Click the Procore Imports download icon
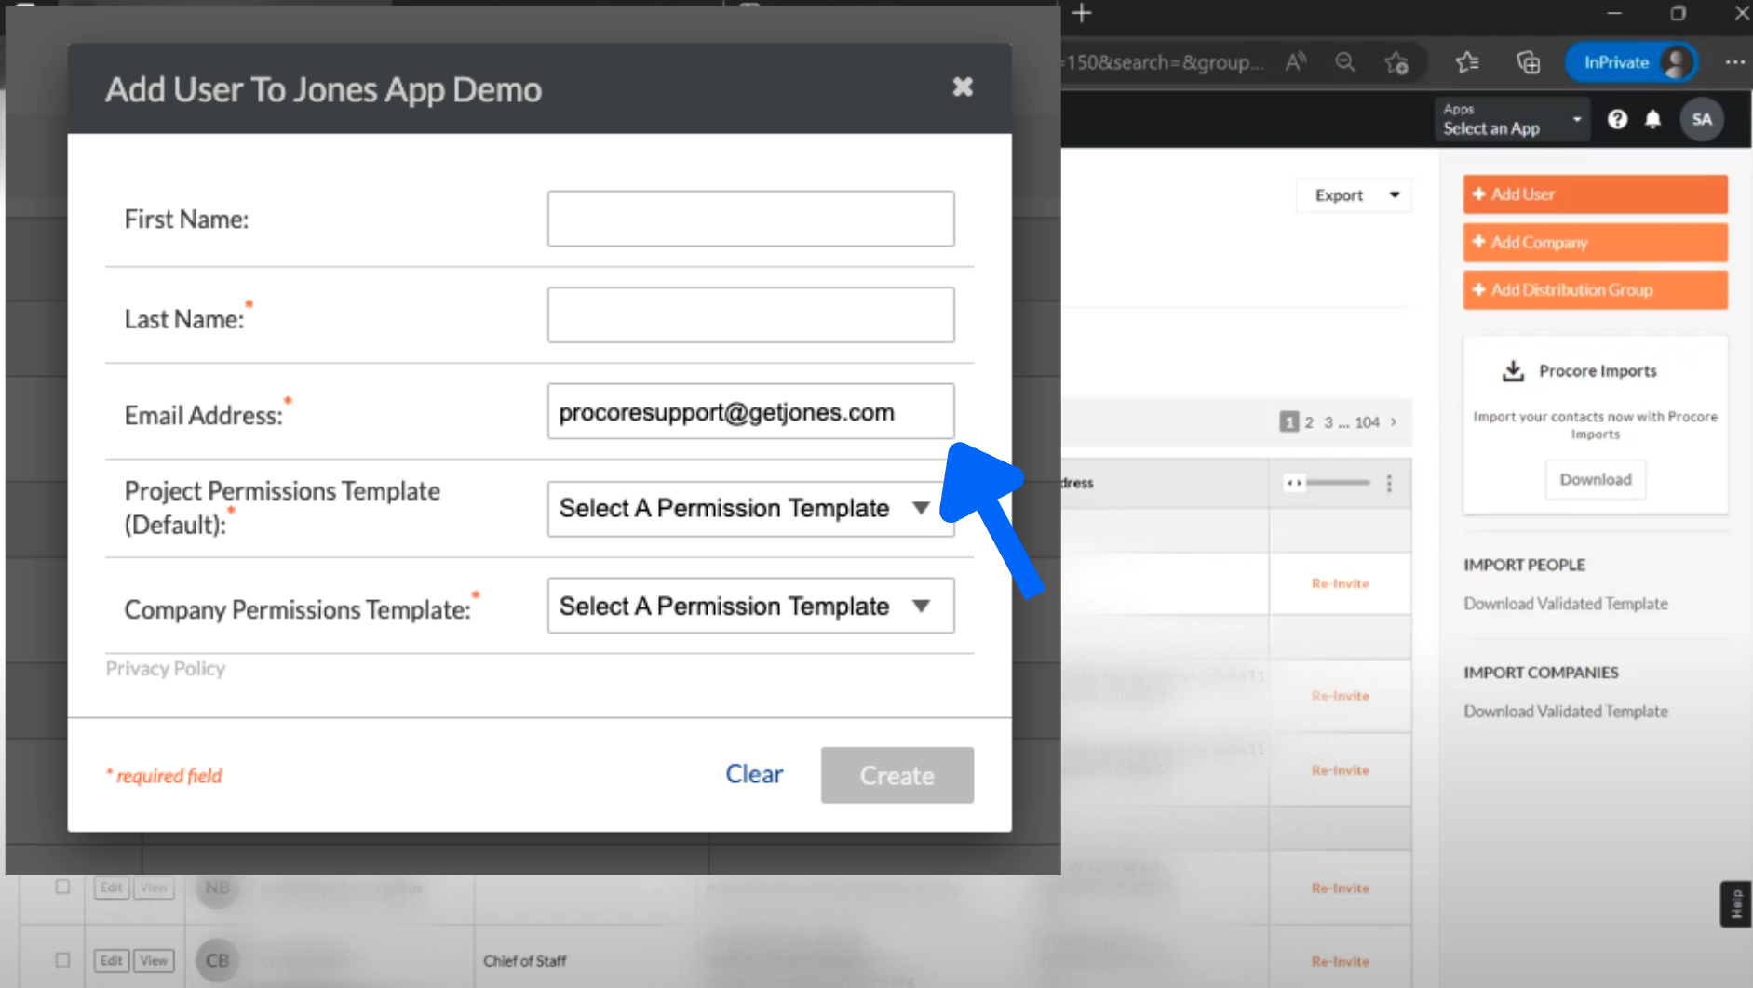 (x=1513, y=371)
